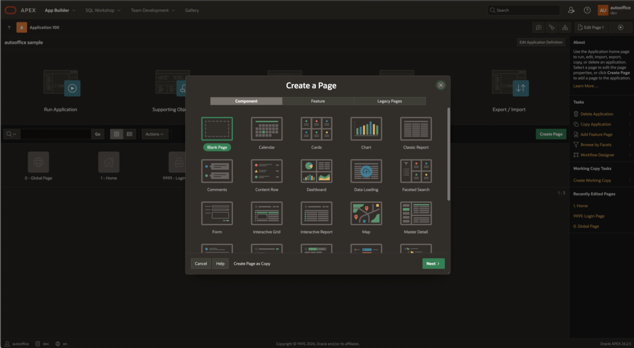The image size is (634, 348).
Task: Open the administration user icon
Action: (x=571, y=10)
